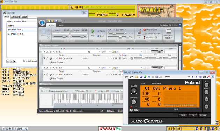This screenshot has width=220, height=131.
Task: Open the Tools icon in Misc group
Action: [139, 33]
